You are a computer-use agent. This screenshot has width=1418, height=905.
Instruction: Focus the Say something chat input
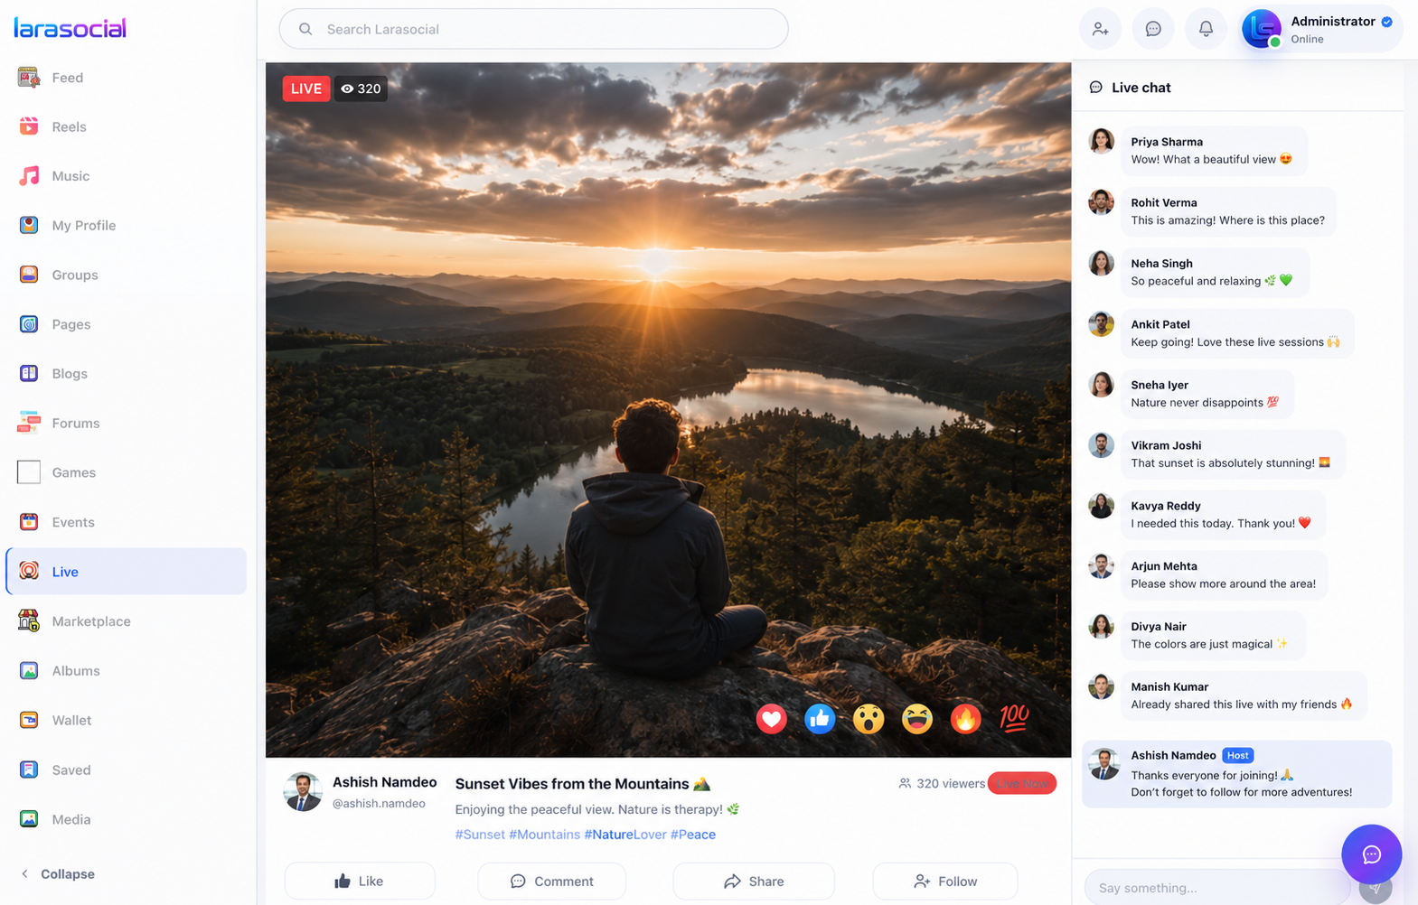pos(1216,888)
